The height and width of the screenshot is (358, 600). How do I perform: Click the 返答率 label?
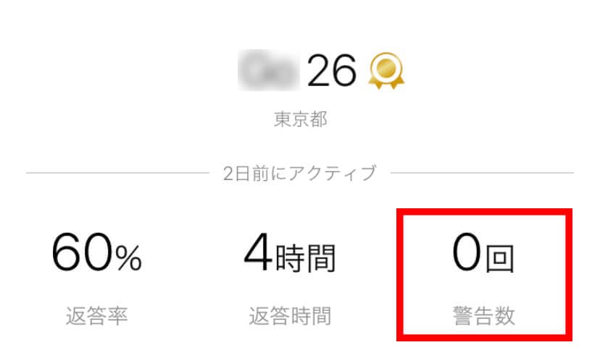pyautogui.click(x=96, y=315)
